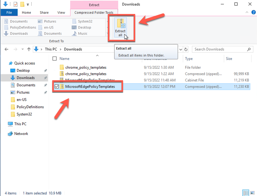Click the Back navigation arrow

[x=7, y=49]
